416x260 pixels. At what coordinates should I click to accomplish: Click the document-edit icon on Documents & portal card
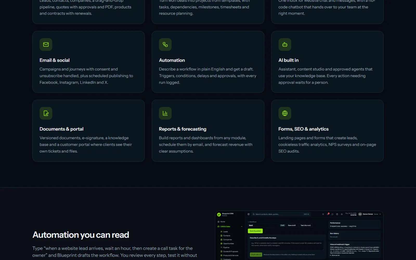(x=46, y=113)
